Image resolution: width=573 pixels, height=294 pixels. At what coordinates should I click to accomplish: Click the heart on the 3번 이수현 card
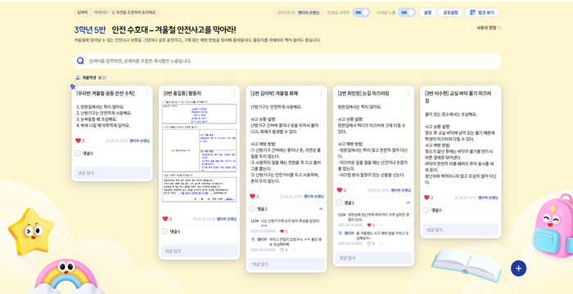point(426,198)
